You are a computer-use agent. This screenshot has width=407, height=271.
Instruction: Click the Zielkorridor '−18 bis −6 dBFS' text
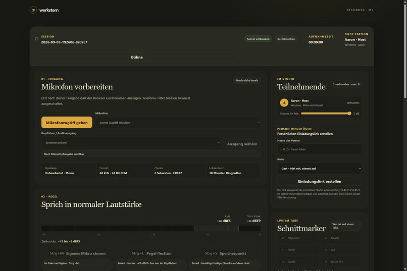click(x=69, y=241)
